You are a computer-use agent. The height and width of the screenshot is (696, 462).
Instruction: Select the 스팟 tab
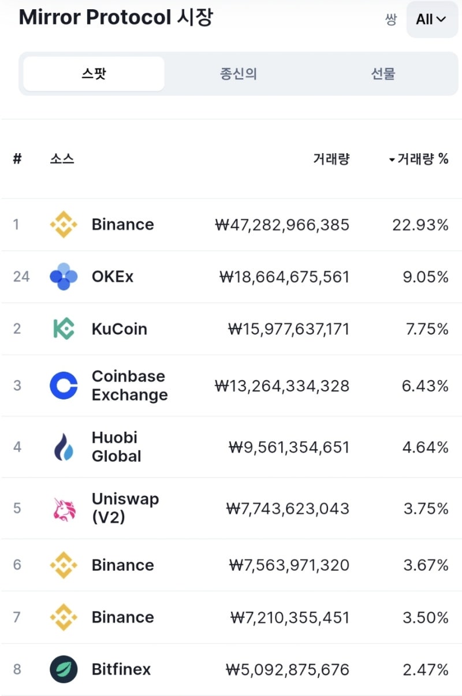pyautogui.click(x=94, y=74)
